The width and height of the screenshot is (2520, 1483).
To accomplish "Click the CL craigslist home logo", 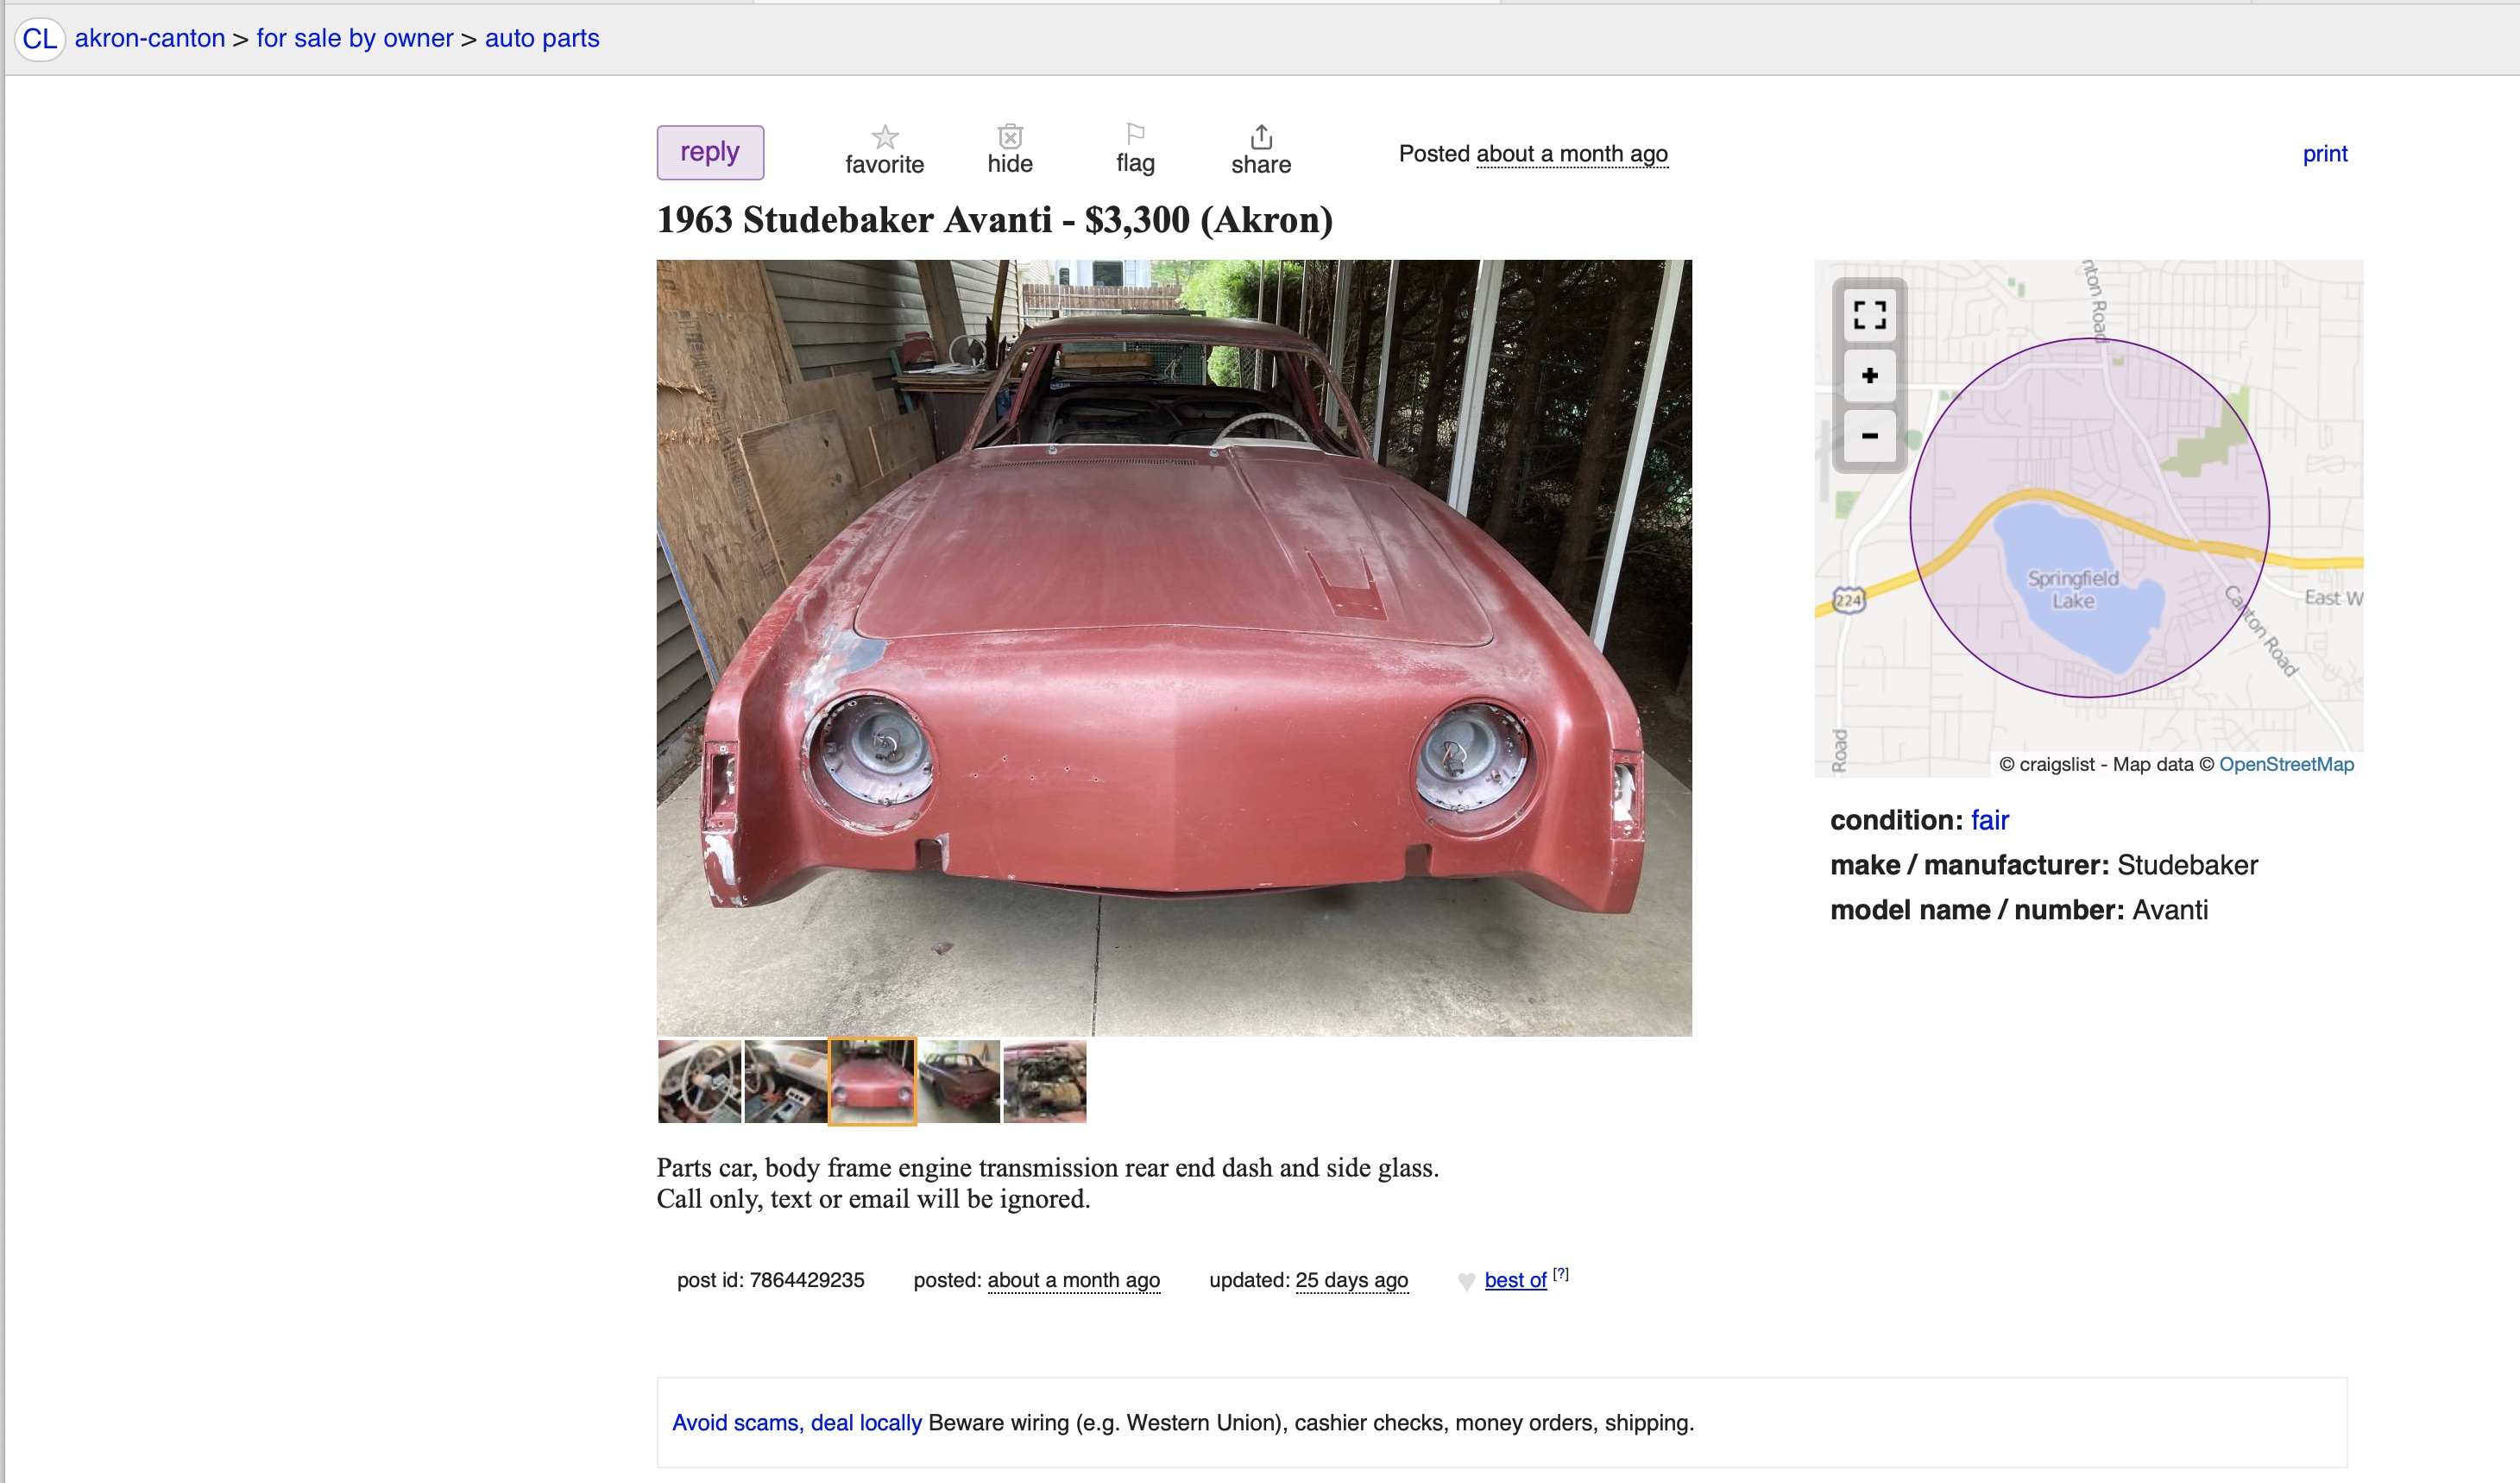I will click(40, 39).
